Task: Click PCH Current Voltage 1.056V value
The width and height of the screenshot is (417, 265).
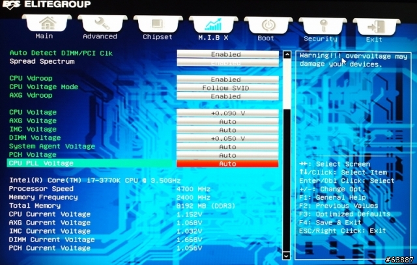Action: tap(189, 248)
